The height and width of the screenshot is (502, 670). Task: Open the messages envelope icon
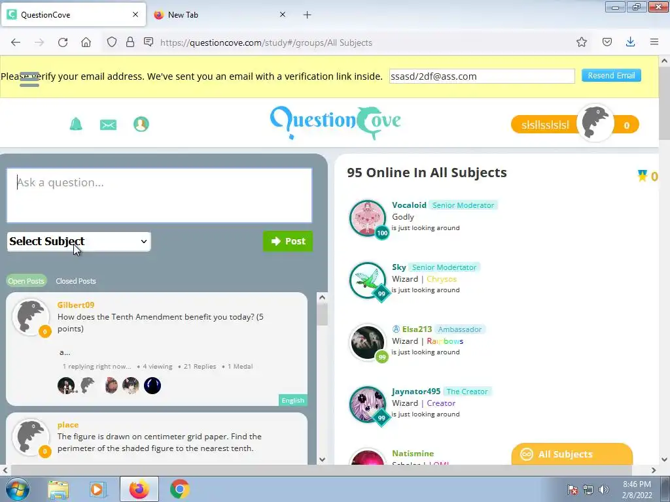pos(108,125)
